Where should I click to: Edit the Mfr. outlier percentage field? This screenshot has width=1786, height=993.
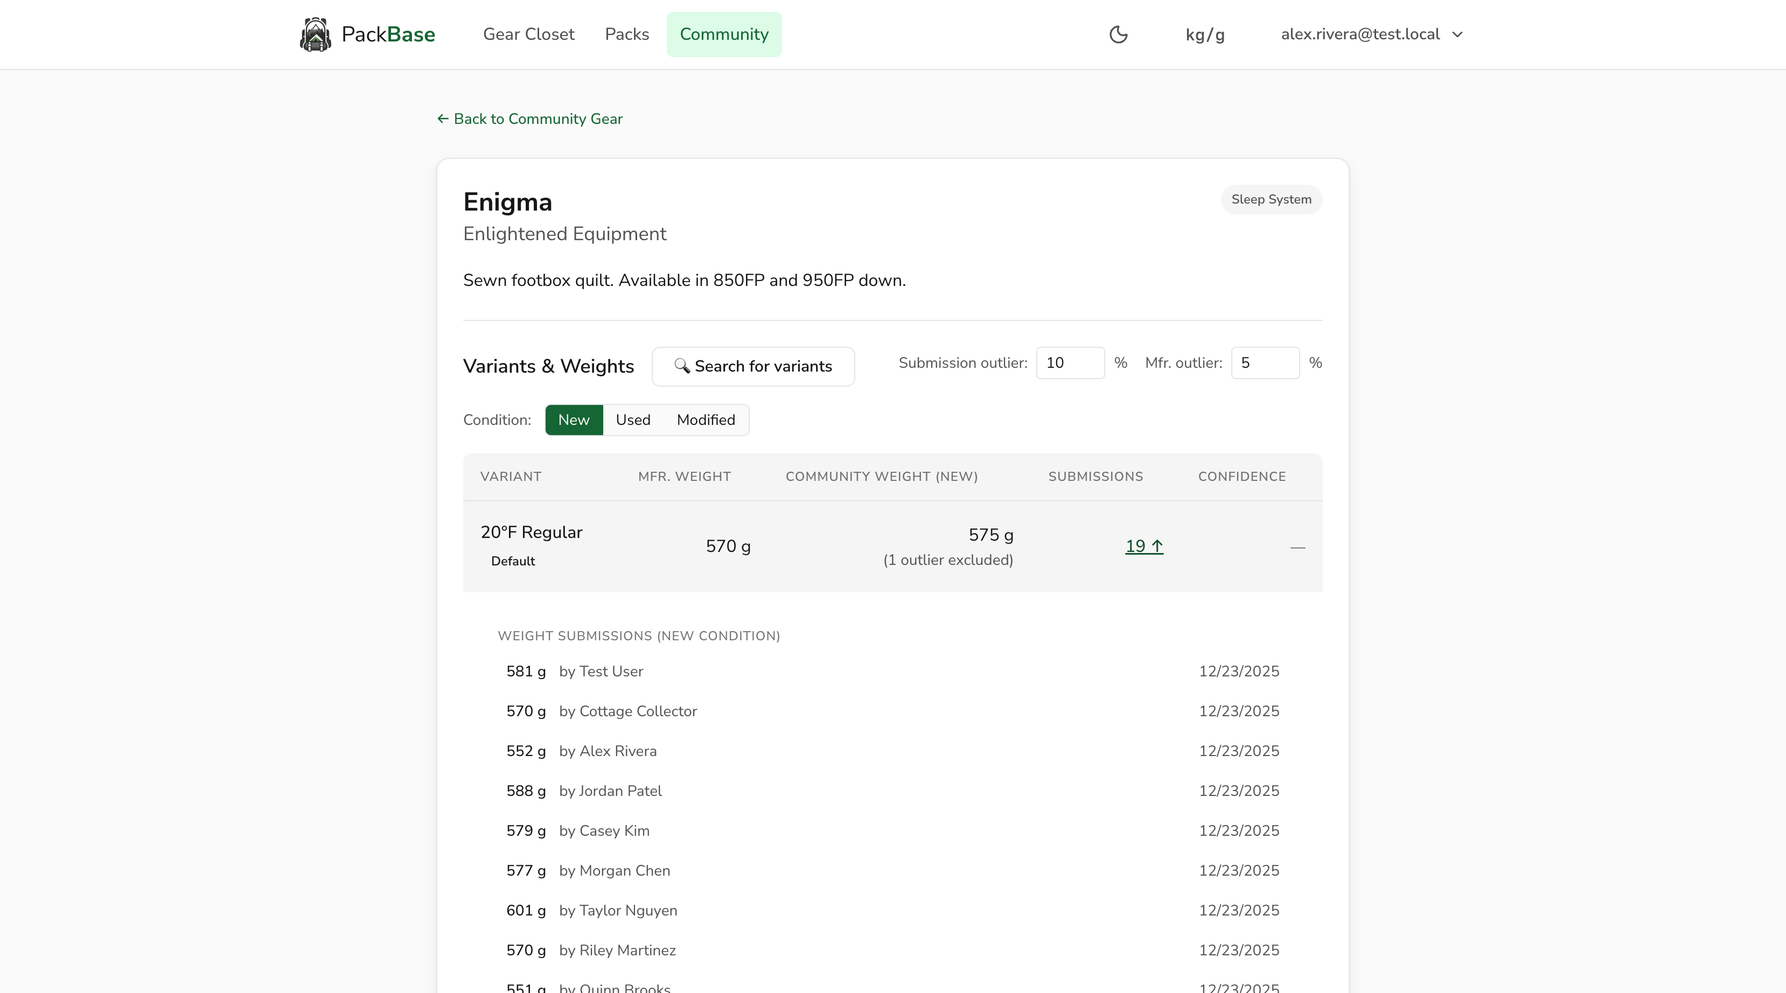pos(1265,362)
